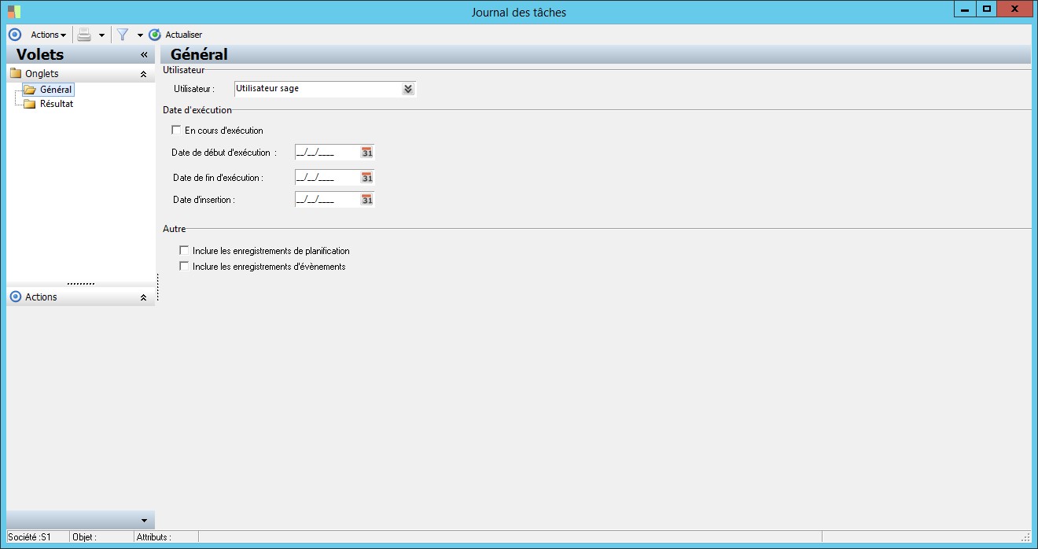Click the resize grip in status bar
The height and width of the screenshot is (549, 1038).
point(1025,537)
